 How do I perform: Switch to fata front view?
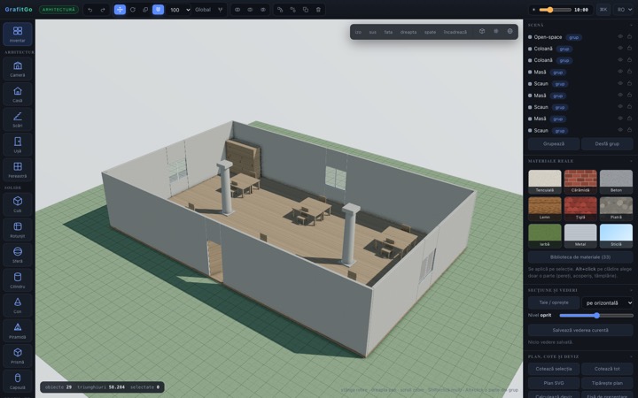tap(389, 32)
